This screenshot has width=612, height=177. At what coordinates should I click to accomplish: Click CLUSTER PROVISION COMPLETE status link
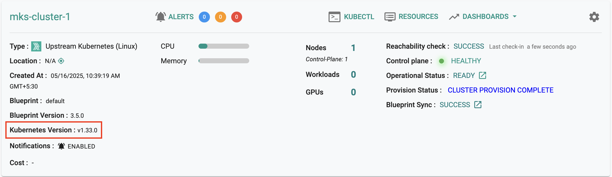coord(500,90)
